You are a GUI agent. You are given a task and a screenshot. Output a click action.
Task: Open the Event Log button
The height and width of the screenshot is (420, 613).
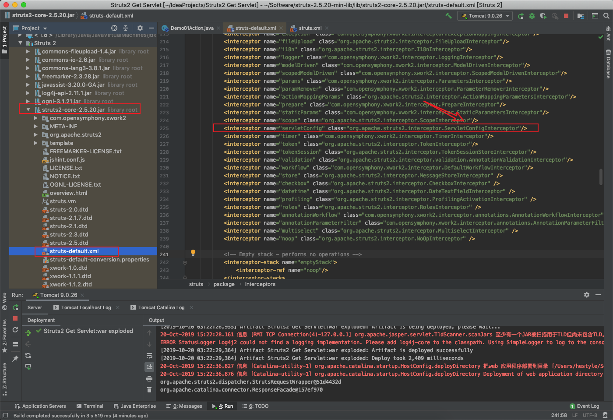click(x=585, y=406)
